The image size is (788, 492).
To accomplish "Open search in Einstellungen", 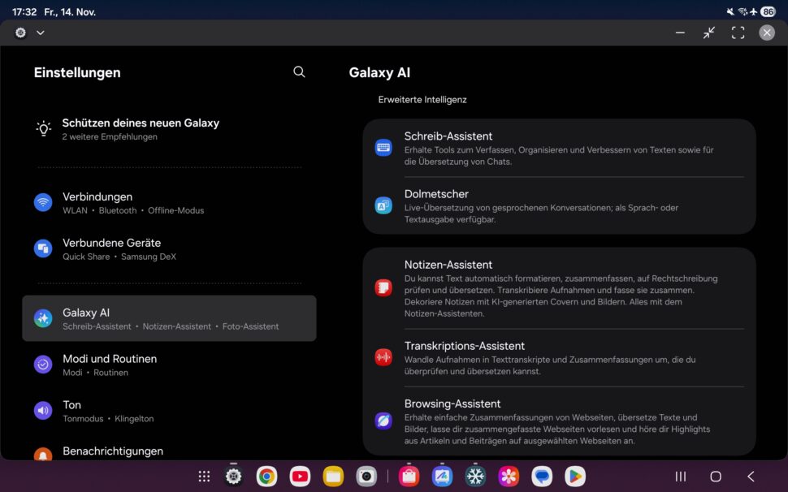I will pos(299,71).
